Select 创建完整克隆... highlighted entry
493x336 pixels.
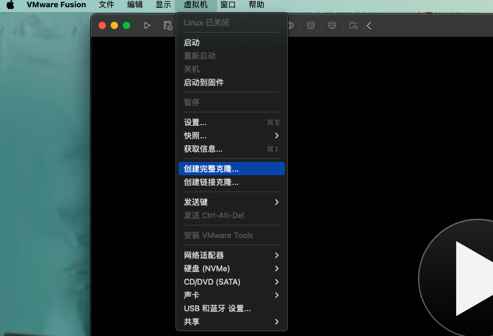tap(232, 169)
